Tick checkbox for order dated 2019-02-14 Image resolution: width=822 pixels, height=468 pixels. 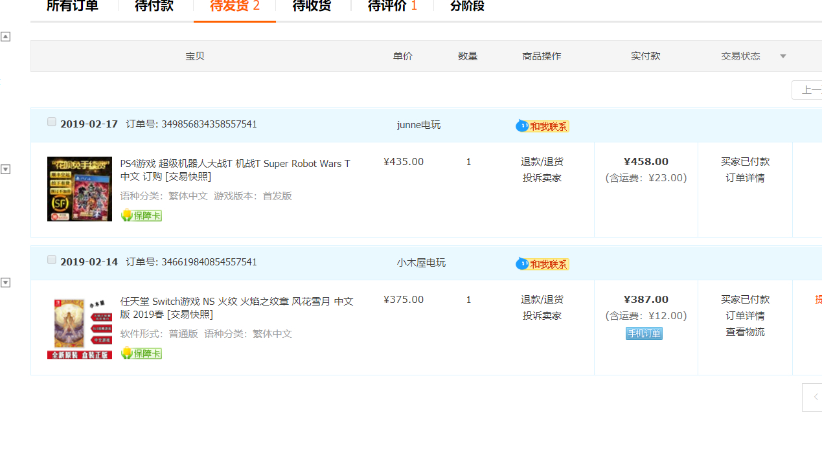(52, 260)
